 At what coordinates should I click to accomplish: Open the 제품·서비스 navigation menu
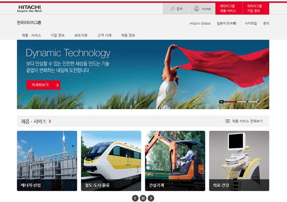31,35
